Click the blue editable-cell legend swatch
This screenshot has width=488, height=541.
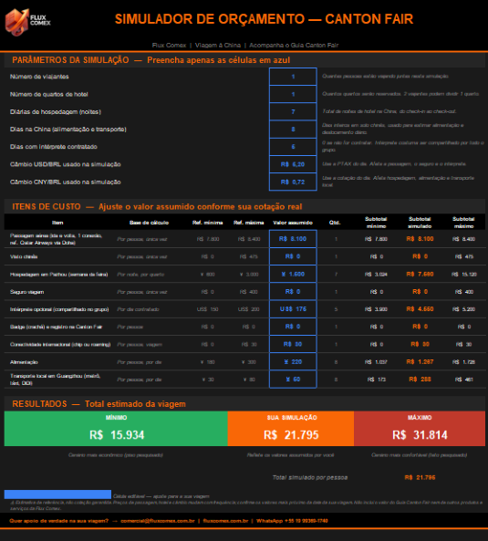pyautogui.click(x=57, y=494)
